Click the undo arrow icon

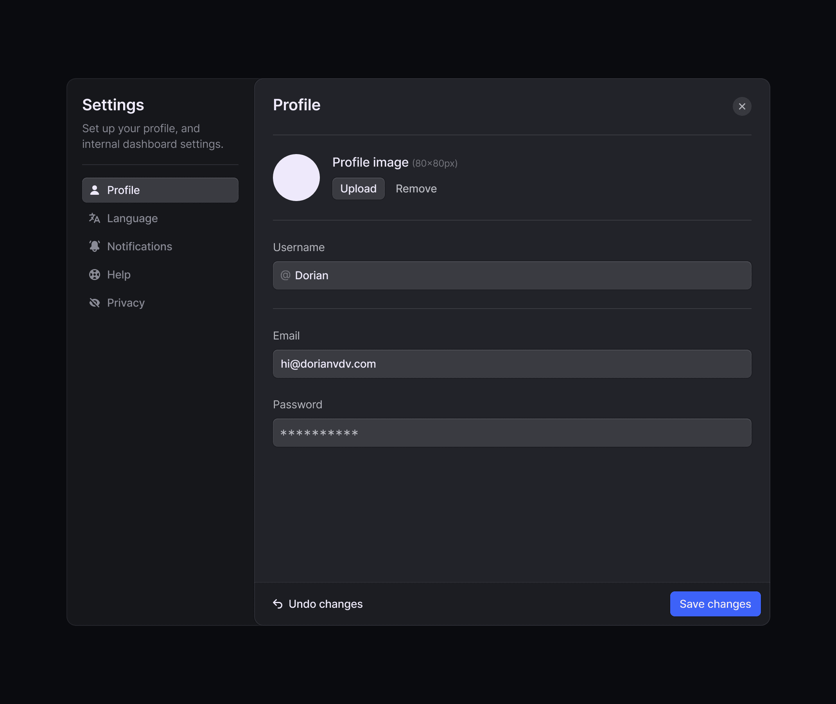pyautogui.click(x=278, y=604)
